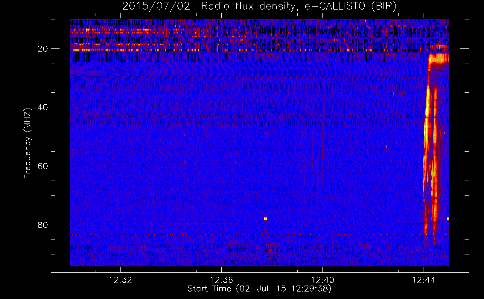Click the 12:44 time tick label

point(424,280)
